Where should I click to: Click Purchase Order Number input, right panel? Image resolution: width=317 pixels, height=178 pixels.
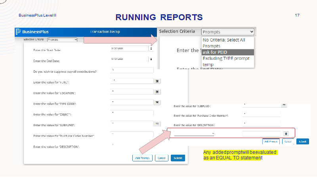tap(262, 114)
